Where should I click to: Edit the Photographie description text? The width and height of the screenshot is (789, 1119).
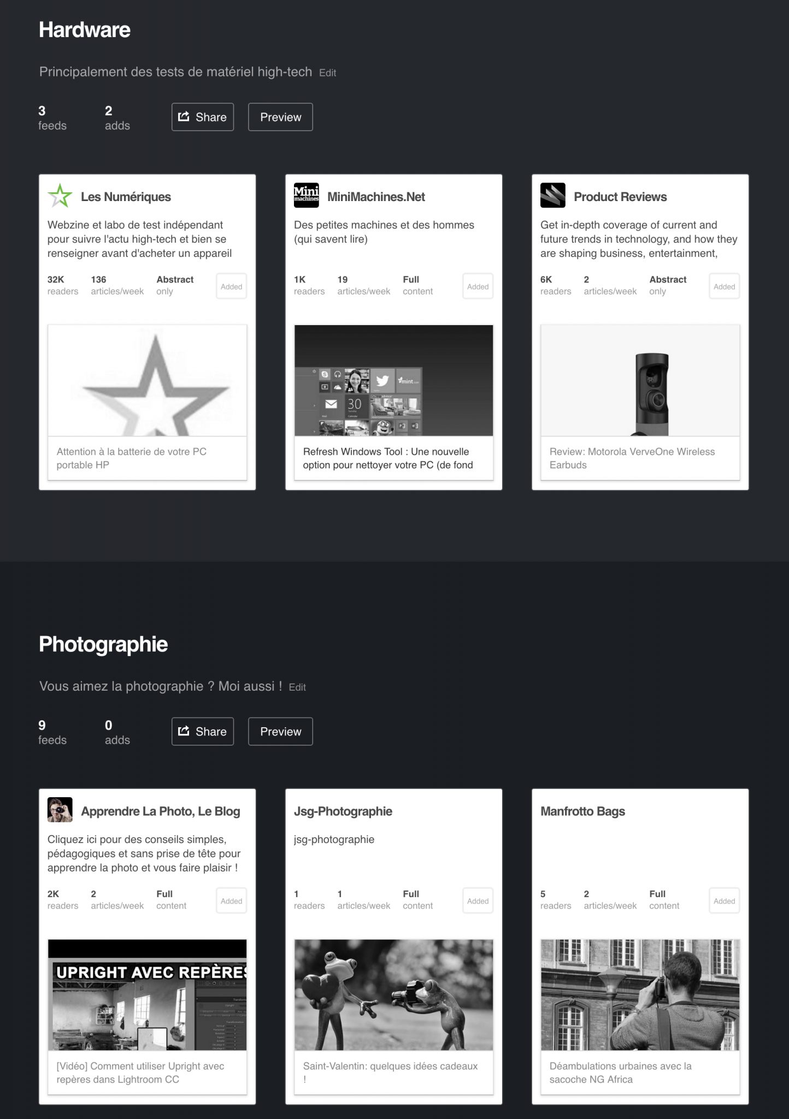tap(297, 687)
